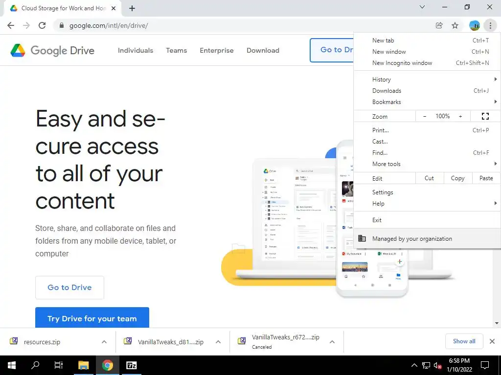Screen dimensions: 501x375
Task: Select New tab from the menu
Action: (x=427, y=41)
